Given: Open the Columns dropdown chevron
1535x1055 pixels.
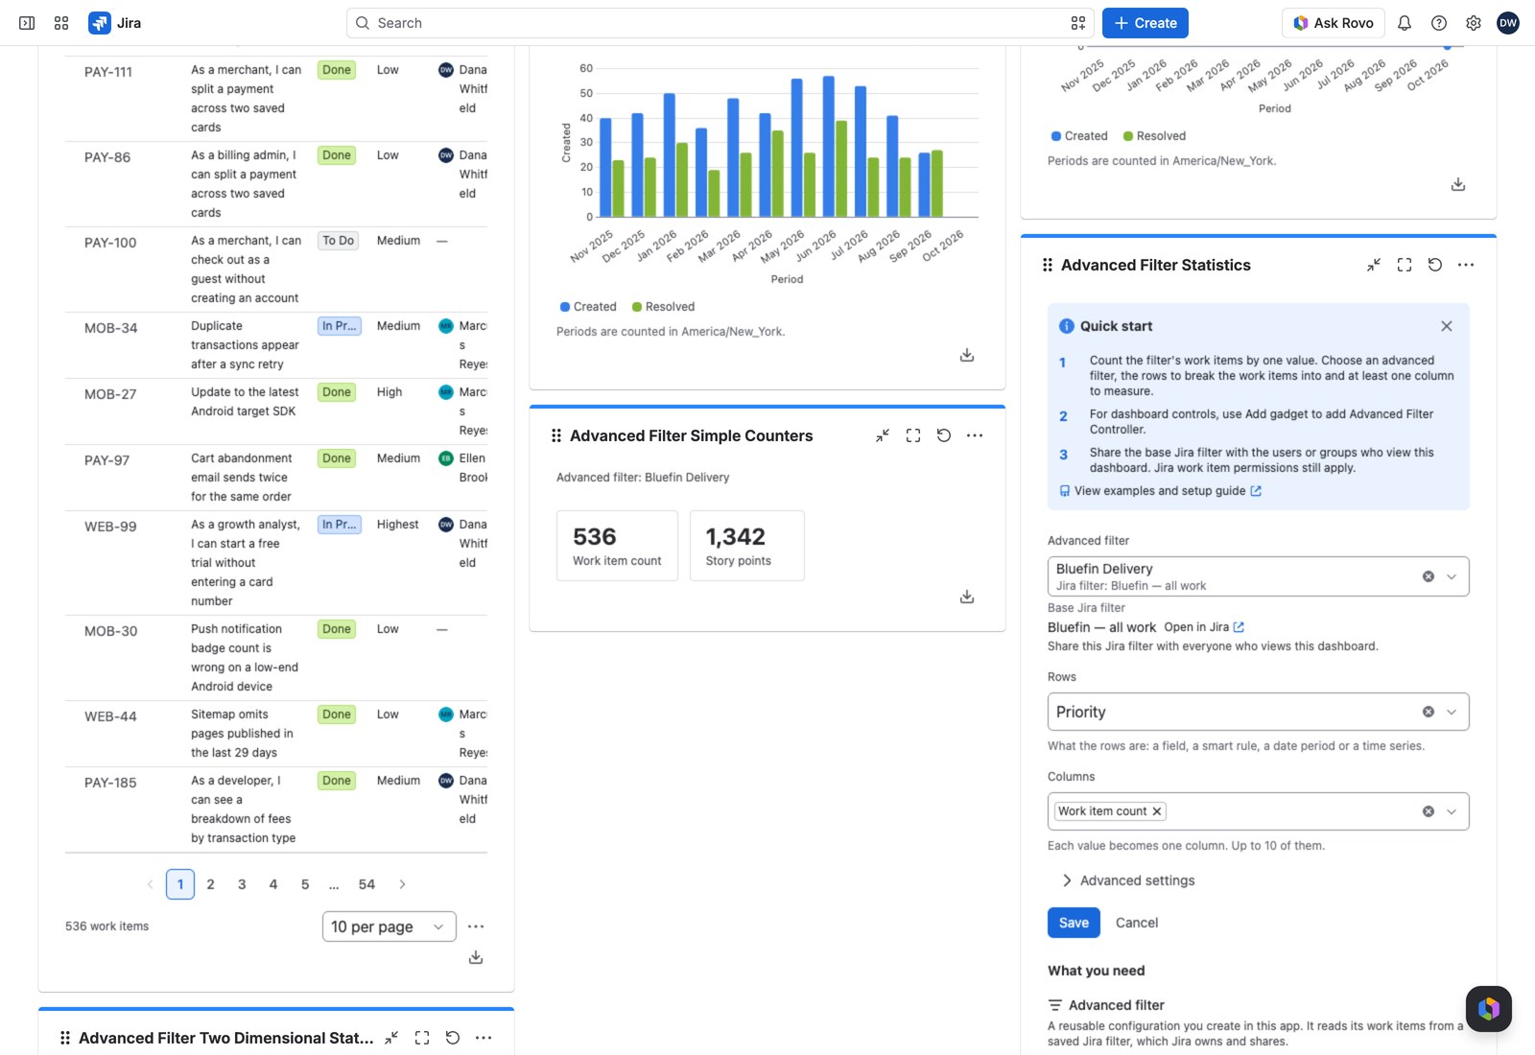Looking at the screenshot, I should (x=1452, y=811).
